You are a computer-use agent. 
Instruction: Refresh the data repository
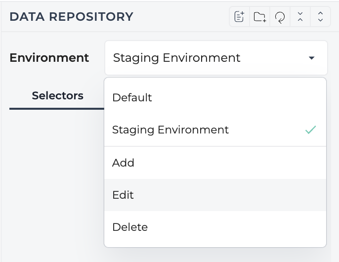280,17
